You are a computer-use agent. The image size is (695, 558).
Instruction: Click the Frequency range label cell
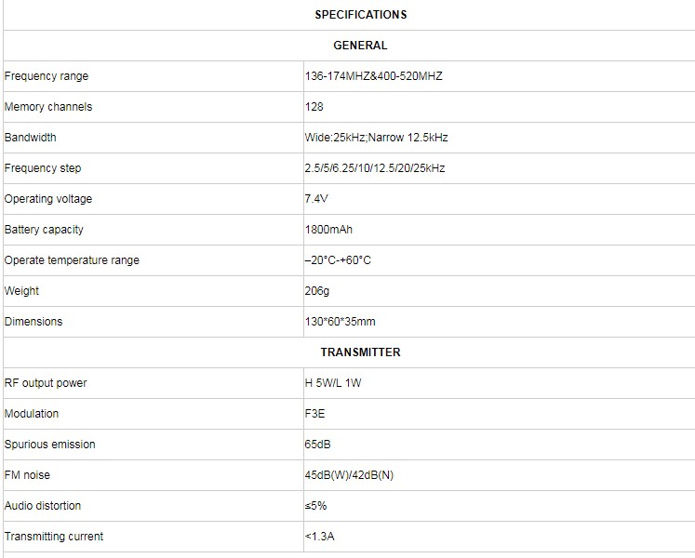47,76
